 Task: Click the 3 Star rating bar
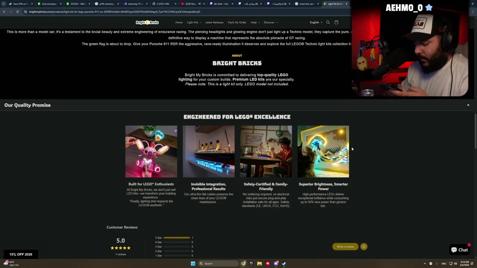point(177,246)
